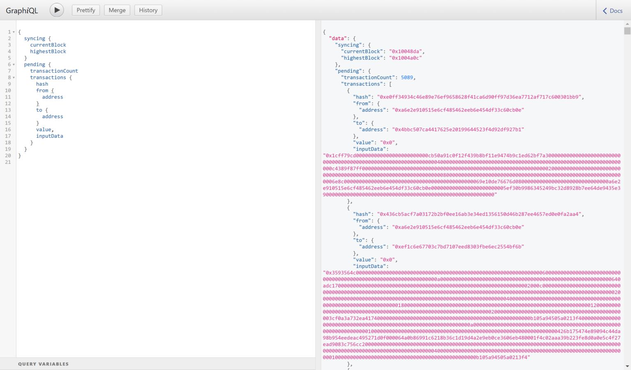
Task: Collapse the transactions block fold arrow at line 8
Action: tap(14, 78)
